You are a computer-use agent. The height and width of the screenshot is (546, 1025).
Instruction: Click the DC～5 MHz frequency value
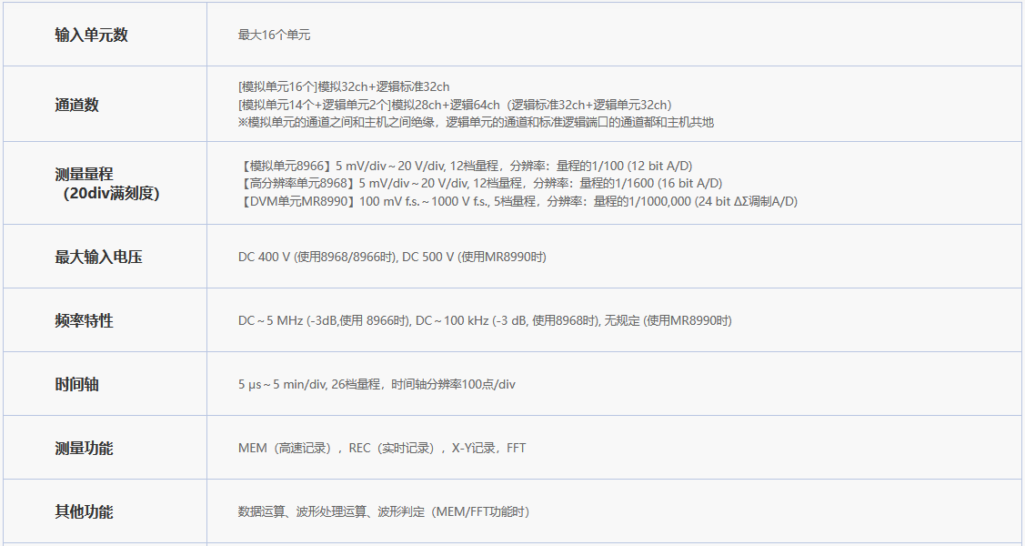[485, 320]
